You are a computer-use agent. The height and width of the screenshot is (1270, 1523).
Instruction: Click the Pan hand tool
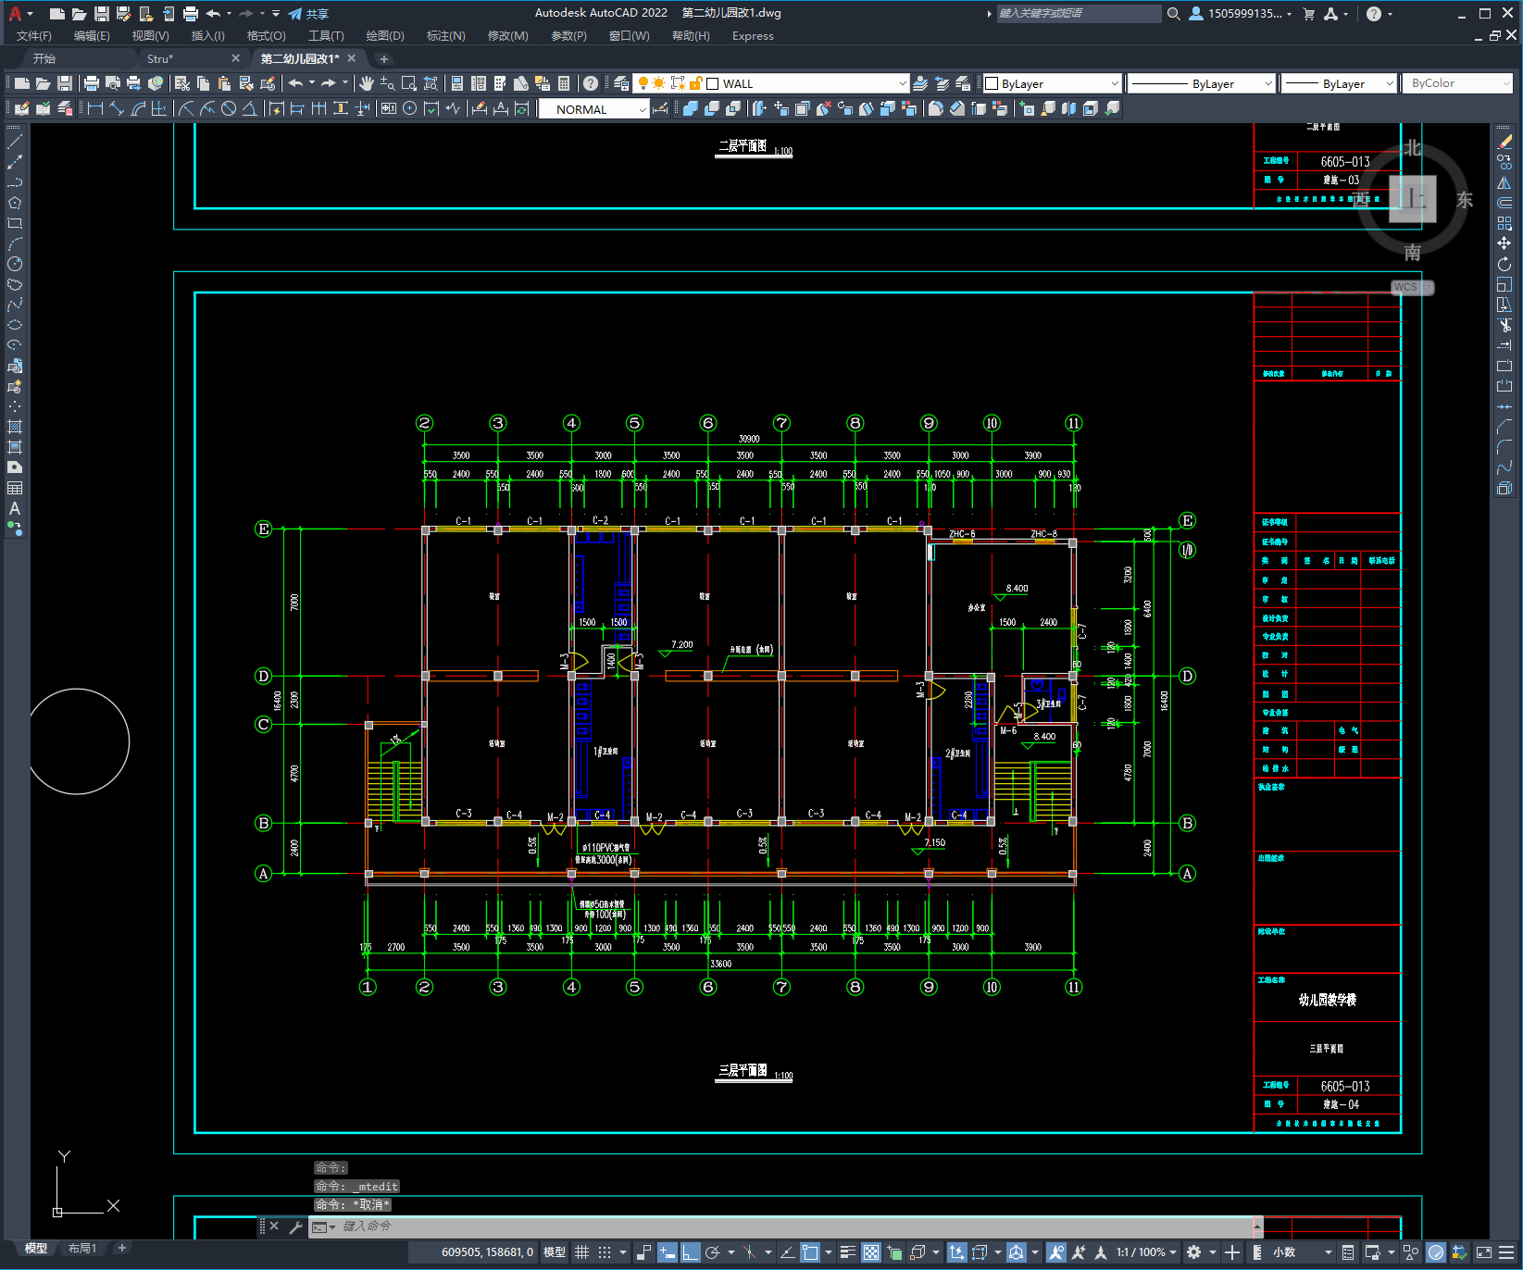pyautogui.click(x=367, y=83)
